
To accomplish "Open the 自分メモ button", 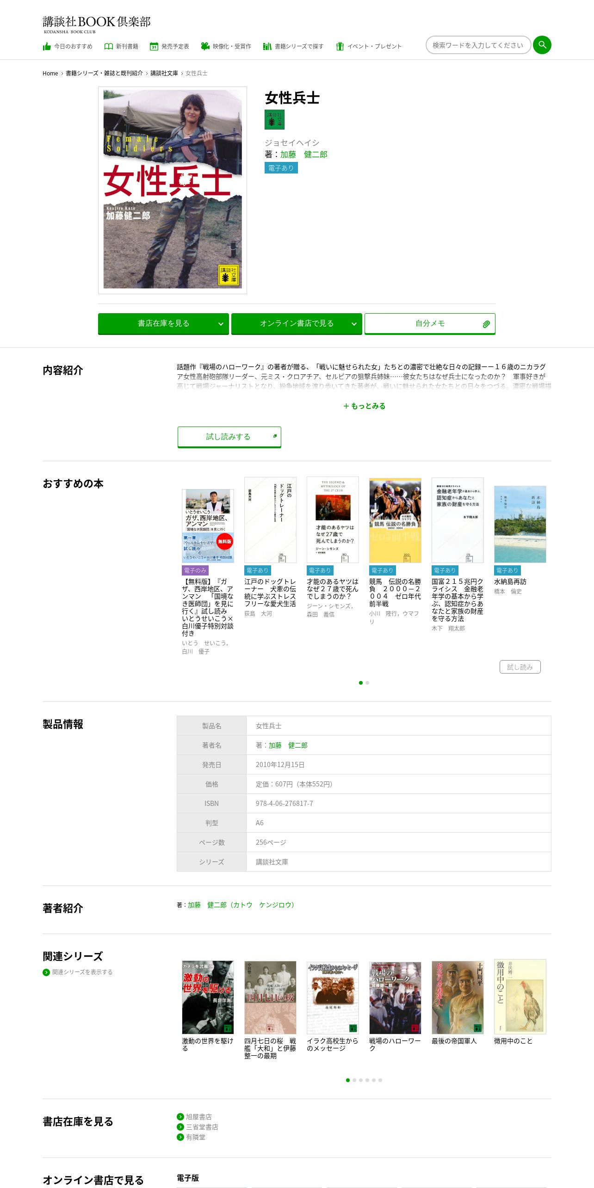I will (x=430, y=324).
